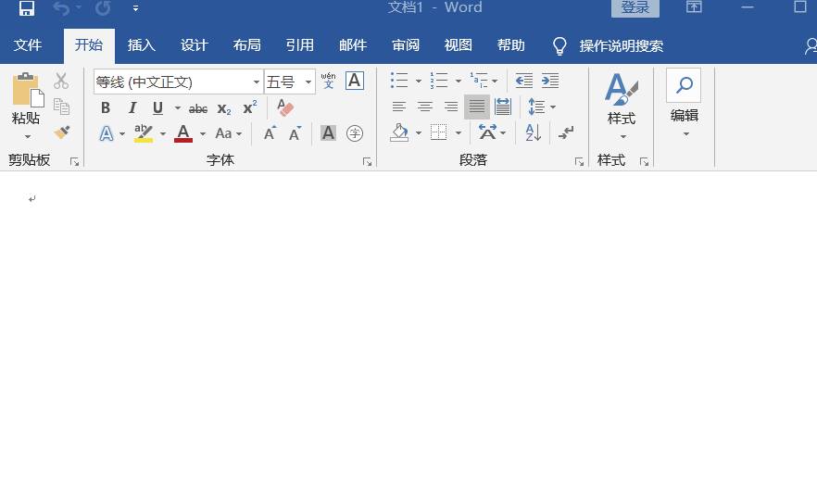The height and width of the screenshot is (491, 817).
Task: Open the font name dropdown 等线 (中文正文)
Action: [x=256, y=82]
